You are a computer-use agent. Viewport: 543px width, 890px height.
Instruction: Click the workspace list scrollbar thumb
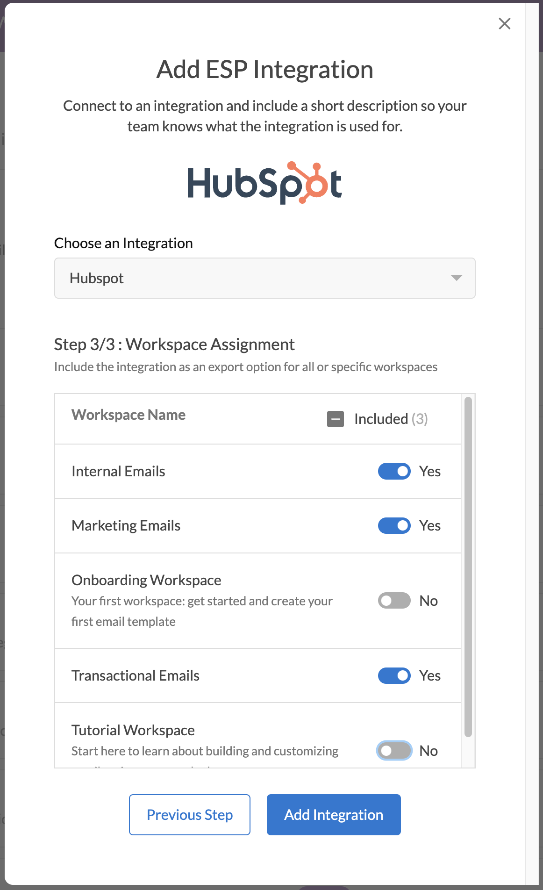click(x=468, y=567)
